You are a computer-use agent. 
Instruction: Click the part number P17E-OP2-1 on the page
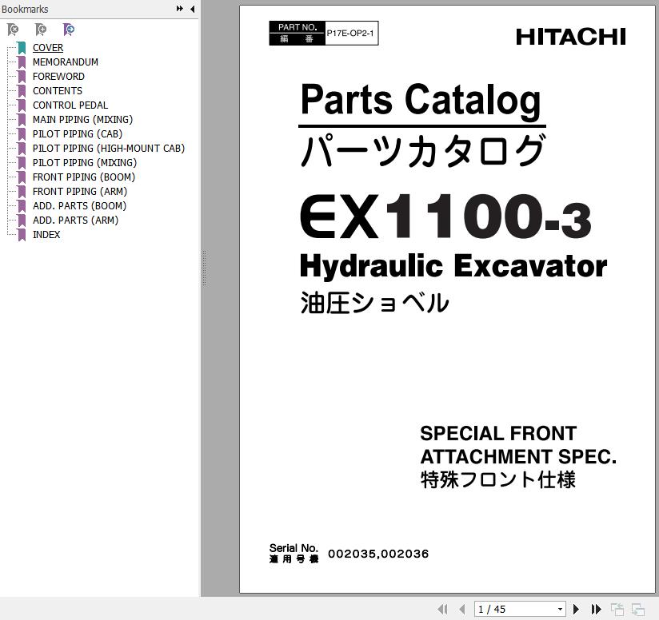(350, 34)
